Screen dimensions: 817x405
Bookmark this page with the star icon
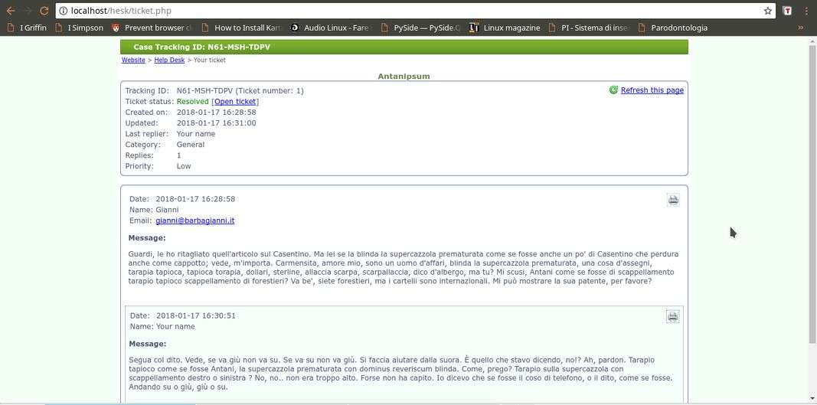767,11
